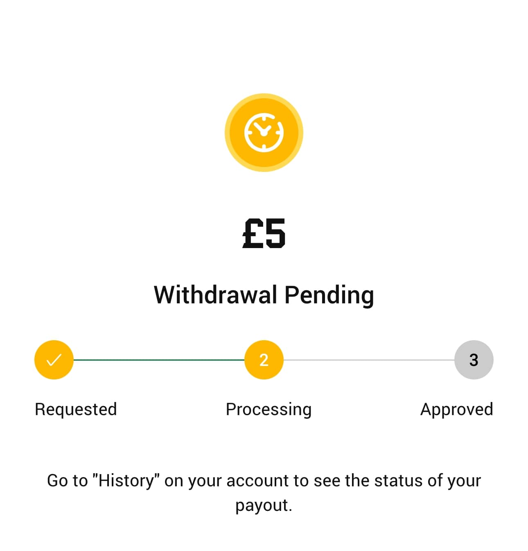Expand details by clicking the Withdrawal Pending heading
The height and width of the screenshot is (551, 528).
pos(264,294)
